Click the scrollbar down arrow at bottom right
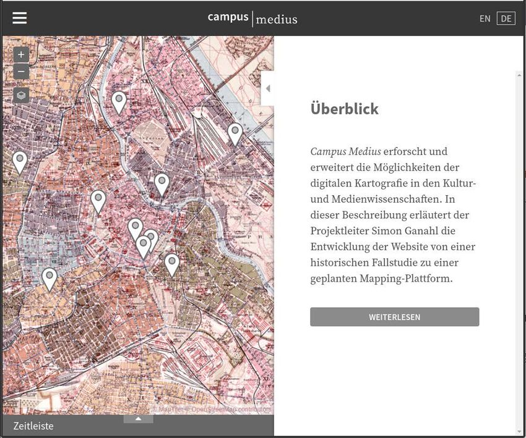526x438 pixels. pyautogui.click(x=519, y=431)
